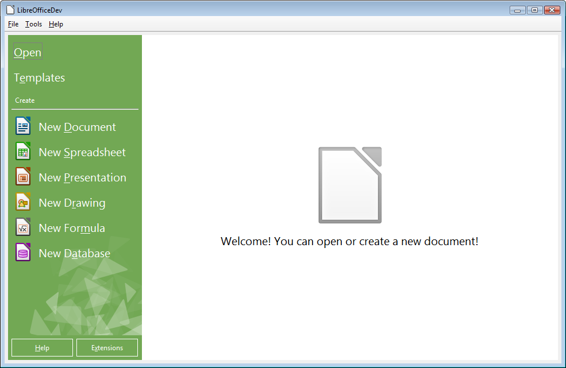Open the Templates view
566x368 pixels.
tap(39, 78)
